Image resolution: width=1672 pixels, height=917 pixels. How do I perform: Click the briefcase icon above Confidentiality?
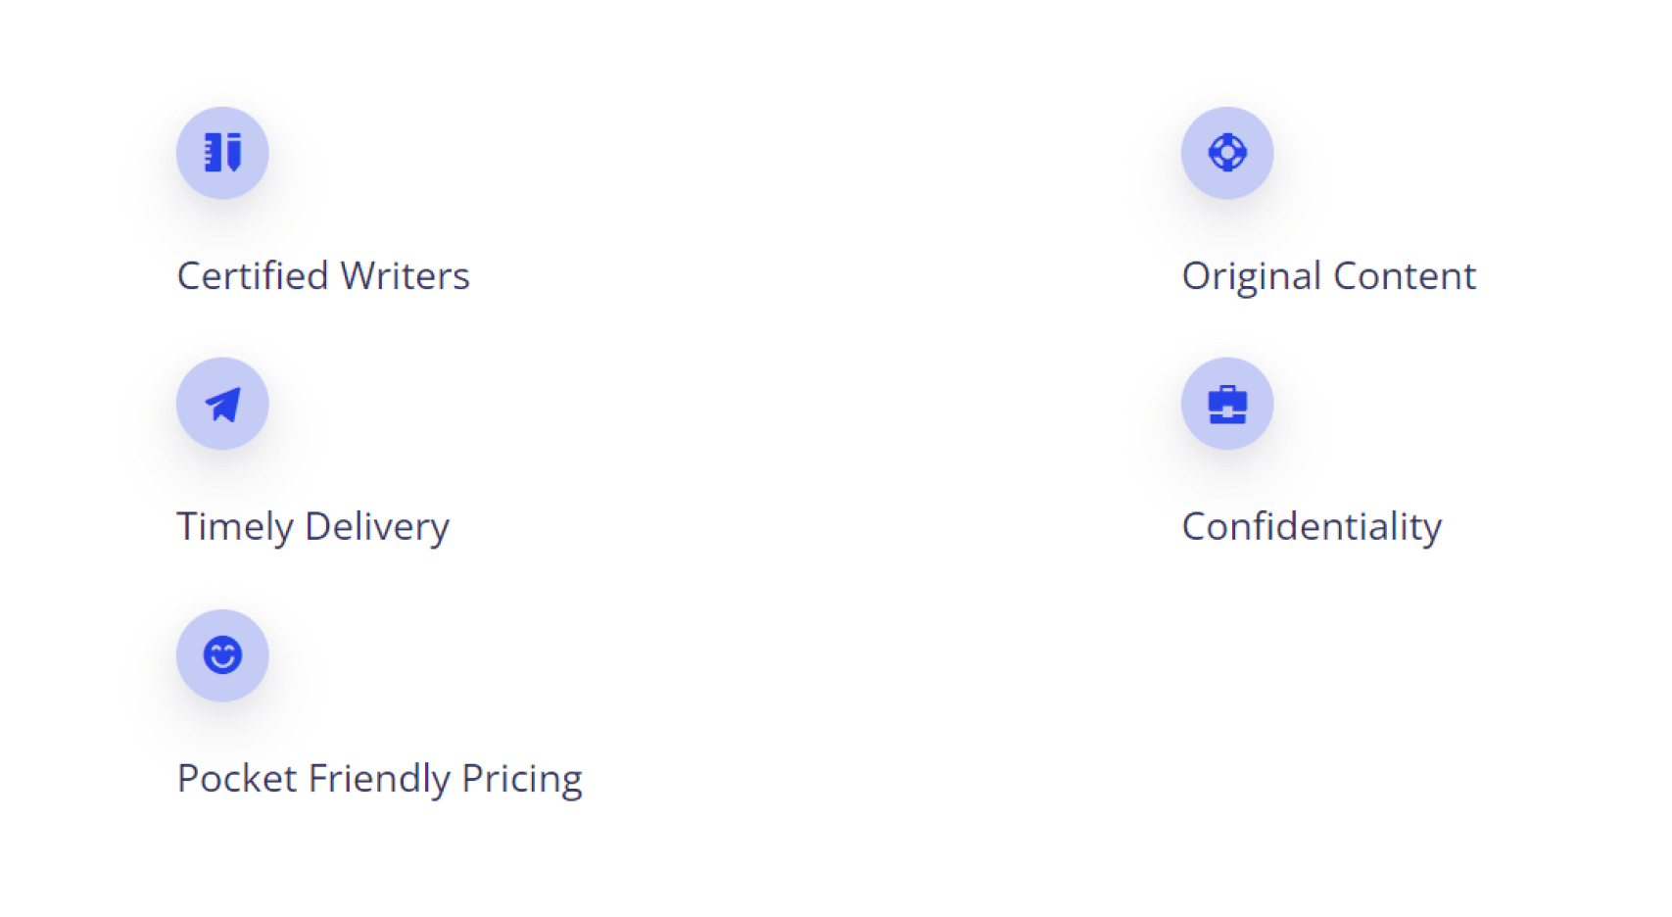(1227, 404)
